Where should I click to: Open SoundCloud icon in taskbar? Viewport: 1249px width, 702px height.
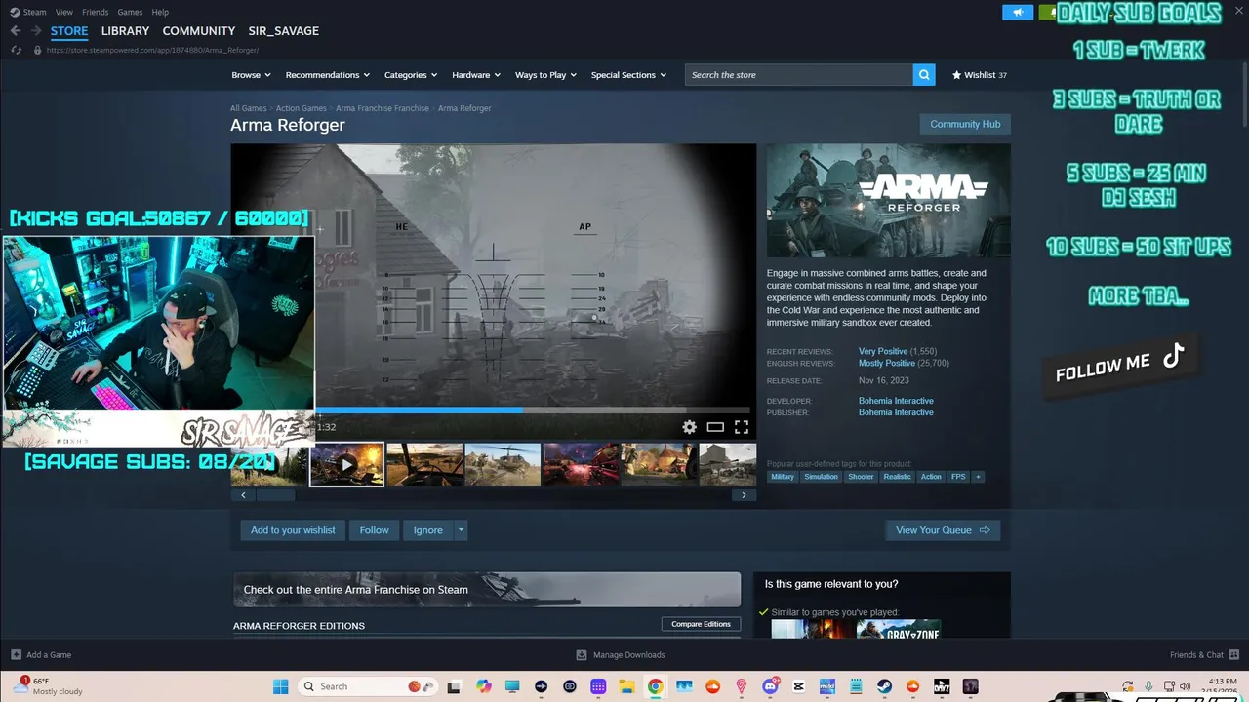pyautogui.click(x=712, y=686)
